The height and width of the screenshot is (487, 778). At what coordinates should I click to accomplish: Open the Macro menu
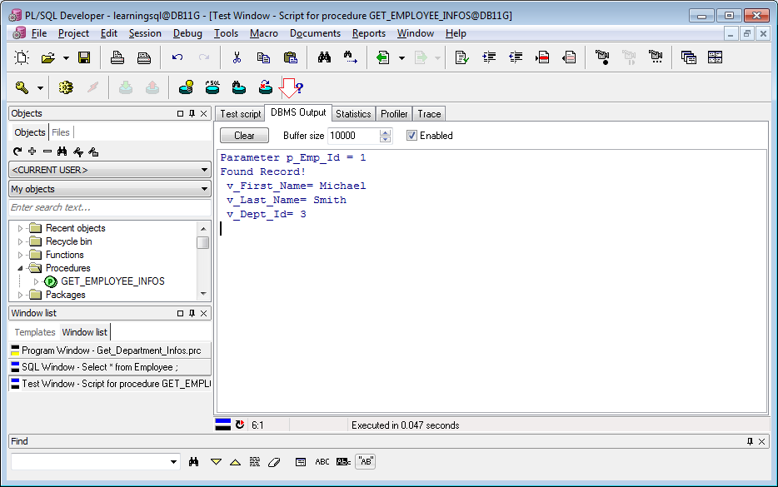pyautogui.click(x=264, y=33)
